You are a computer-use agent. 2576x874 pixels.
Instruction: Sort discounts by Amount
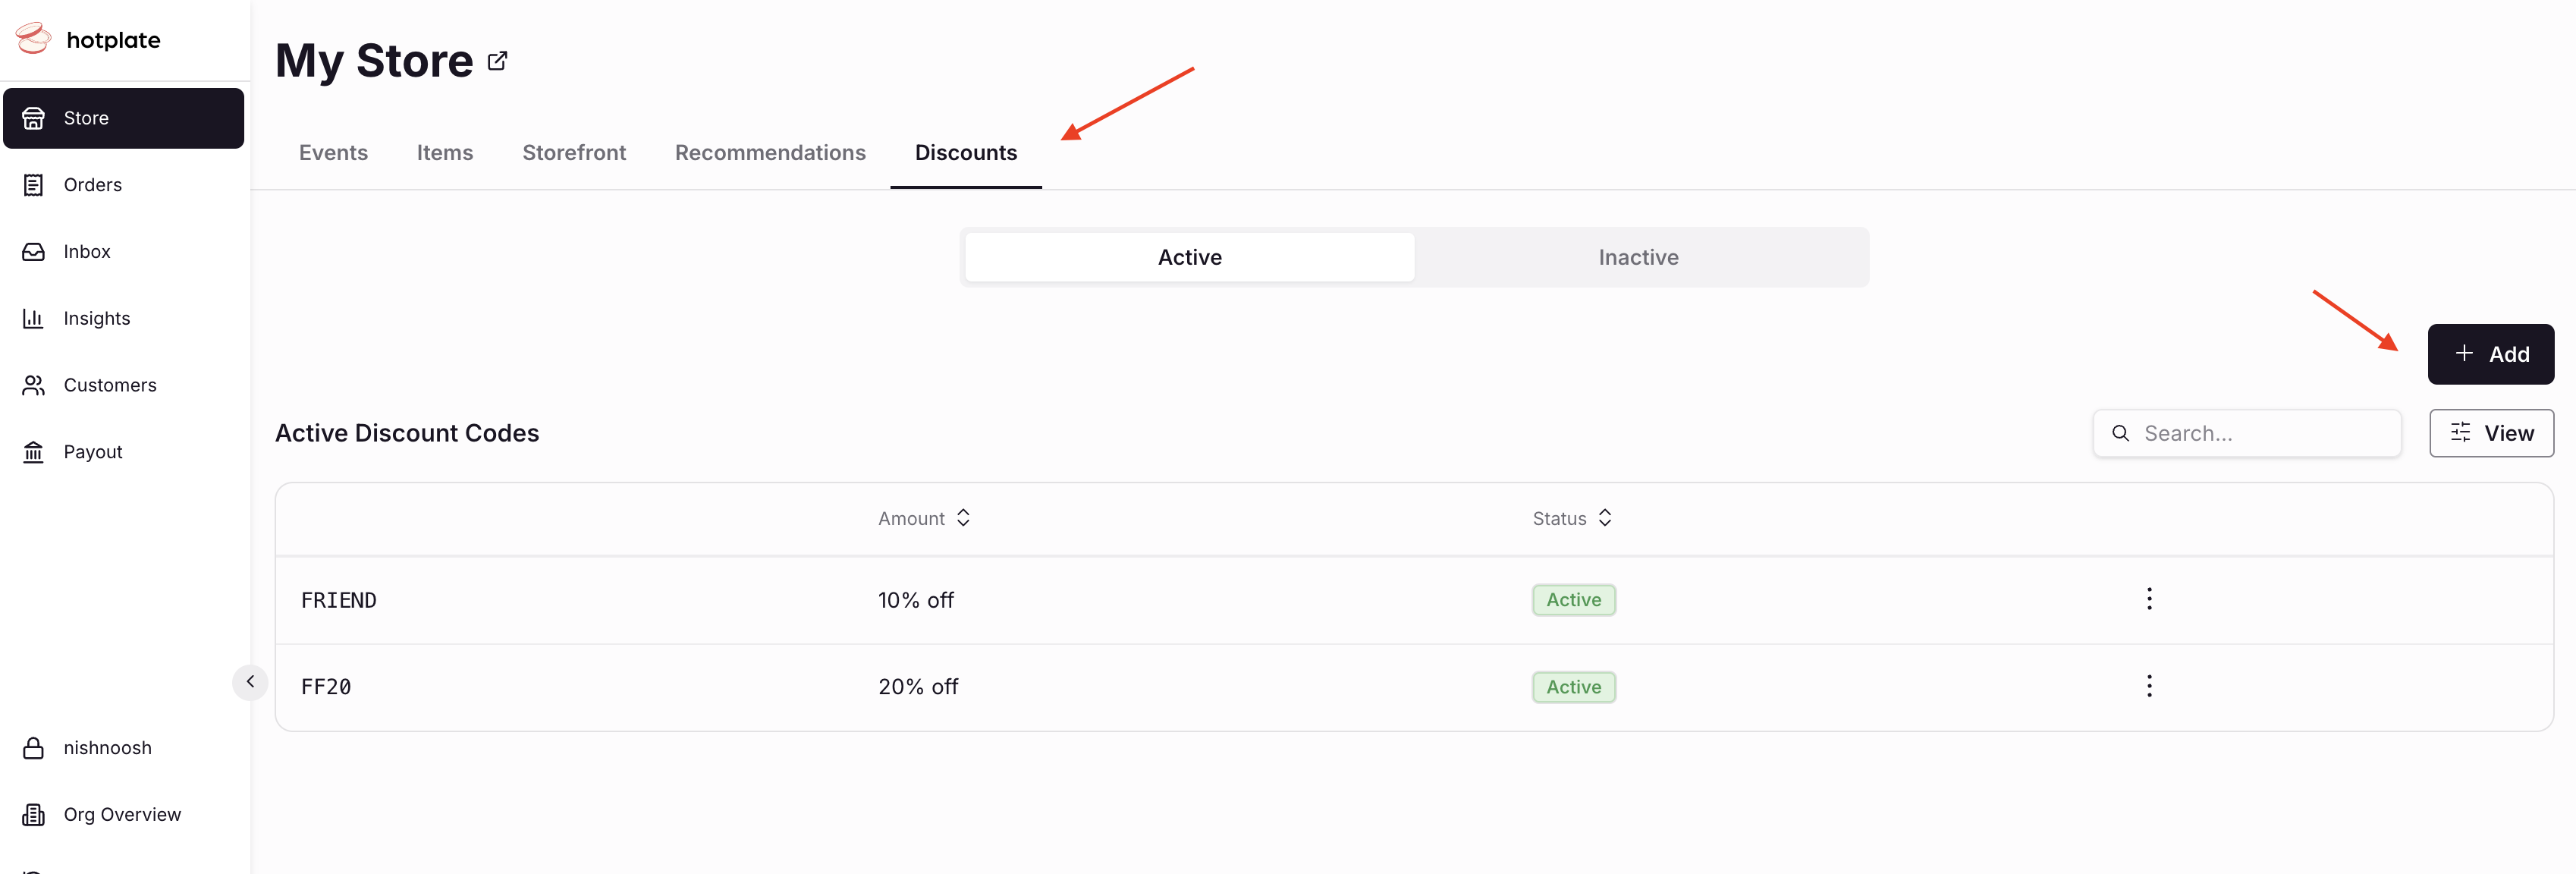click(x=922, y=518)
